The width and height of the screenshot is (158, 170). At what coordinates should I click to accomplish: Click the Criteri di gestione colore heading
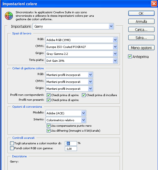coord(28,68)
